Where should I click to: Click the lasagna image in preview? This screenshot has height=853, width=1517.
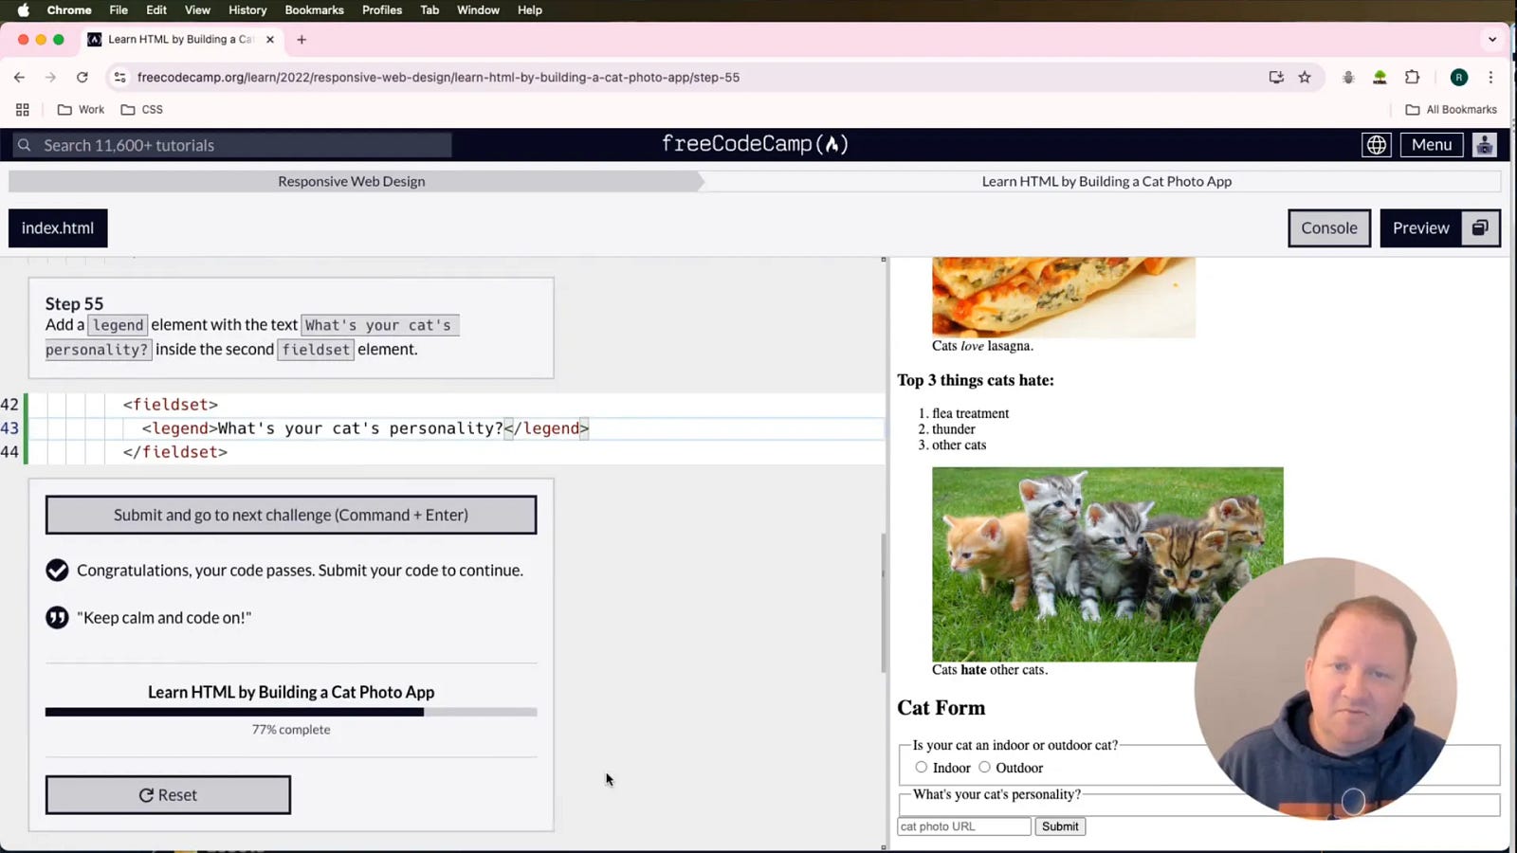pos(1064,298)
